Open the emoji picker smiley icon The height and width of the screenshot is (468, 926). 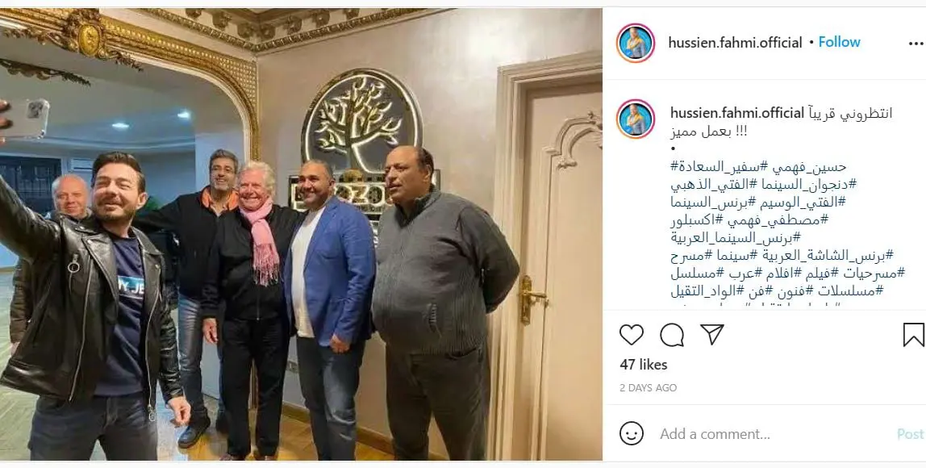632,434
